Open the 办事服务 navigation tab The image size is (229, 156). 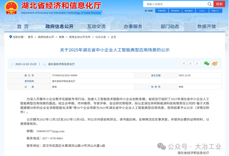click(133, 27)
